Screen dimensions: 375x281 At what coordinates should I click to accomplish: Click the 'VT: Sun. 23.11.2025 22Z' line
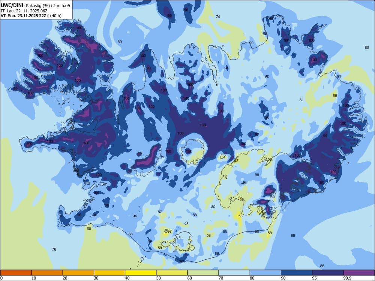point(23,16)
